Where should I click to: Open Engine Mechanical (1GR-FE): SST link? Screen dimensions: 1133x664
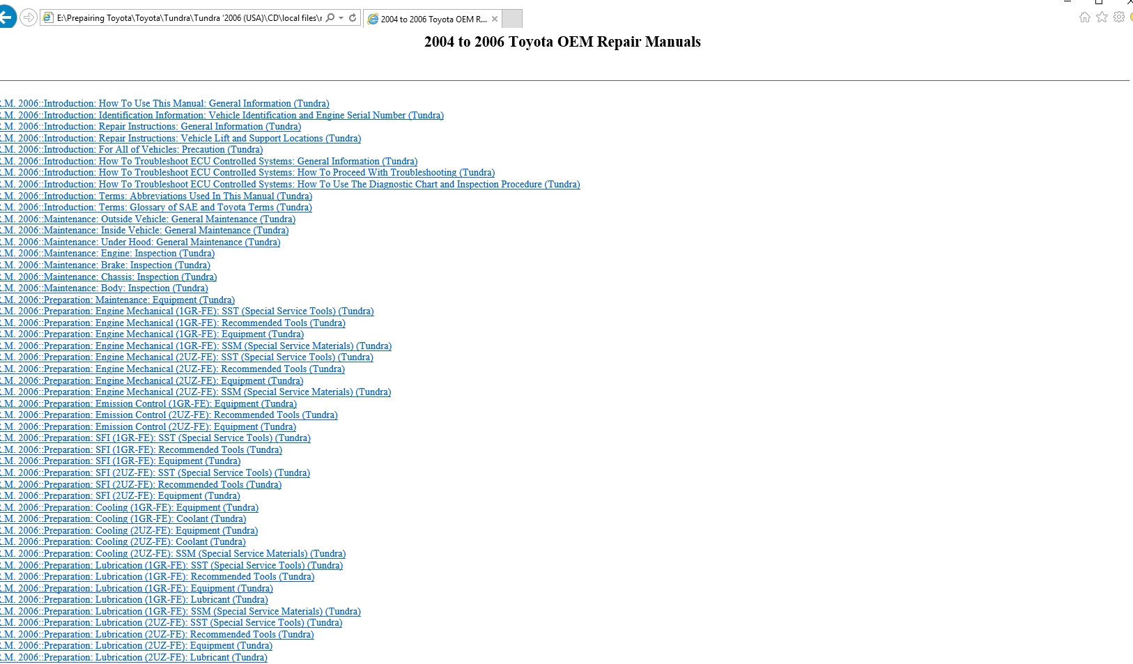click(187, 311)
